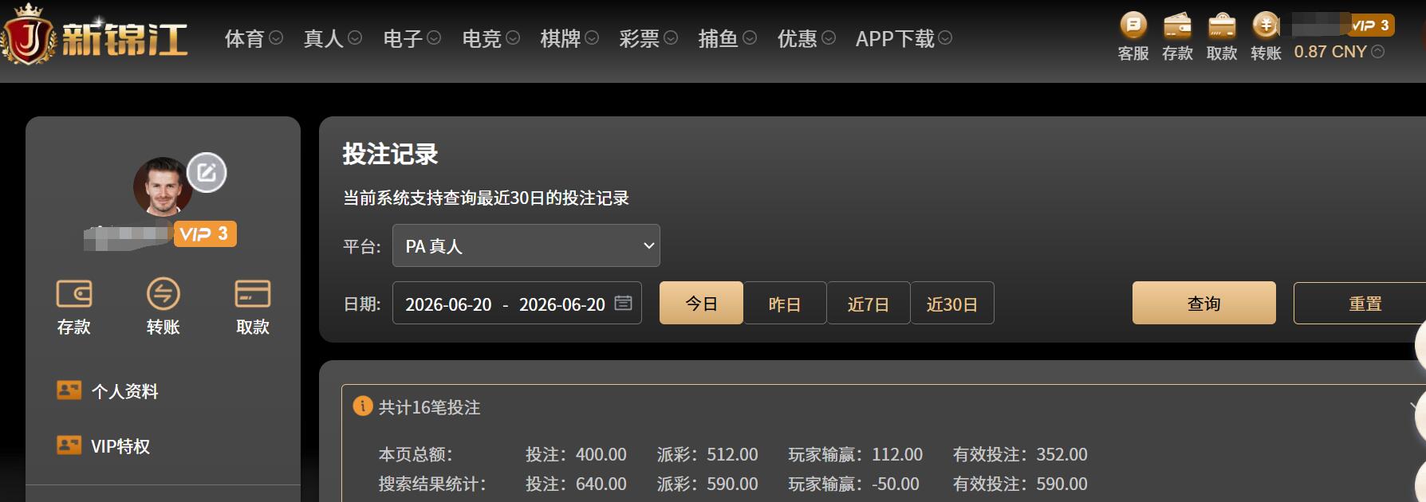Viewport: 1426px width, 502px height.
Task: Click 玩家输赢: -50.00 value
Action: [x=853, y=484]
